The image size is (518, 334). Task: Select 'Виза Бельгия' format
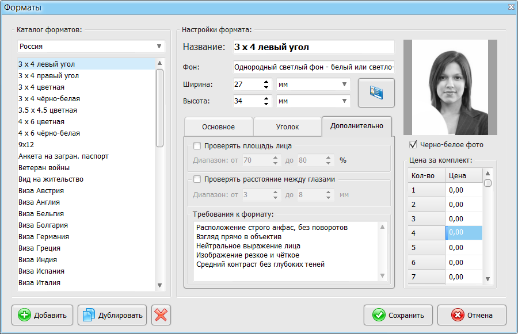click(86, 213)
